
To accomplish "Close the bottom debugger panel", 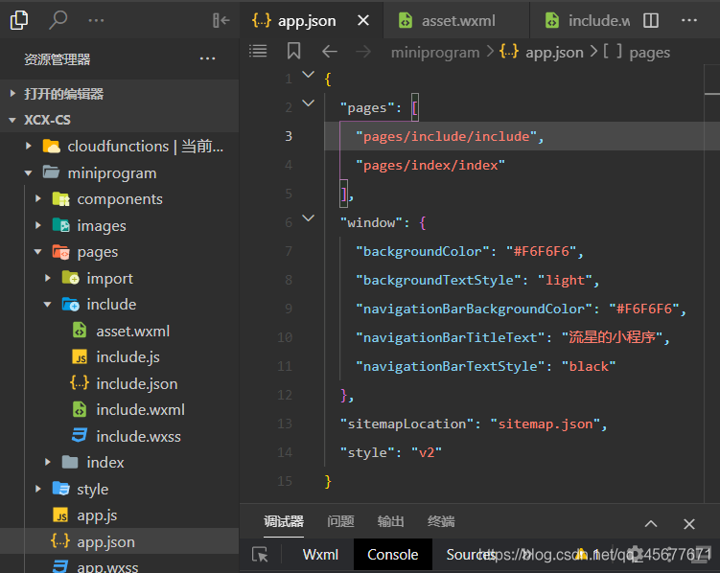I will click(688, 523).
